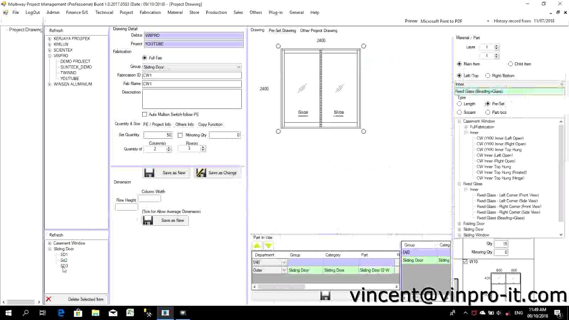Select Right/Bottom radio option
The image size is (569, 320).
488,76
